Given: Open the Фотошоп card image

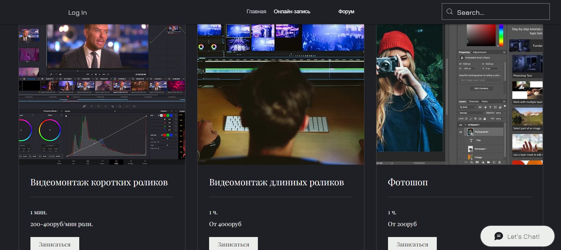Looking at the screenshot, I should (x=460, y=94).
